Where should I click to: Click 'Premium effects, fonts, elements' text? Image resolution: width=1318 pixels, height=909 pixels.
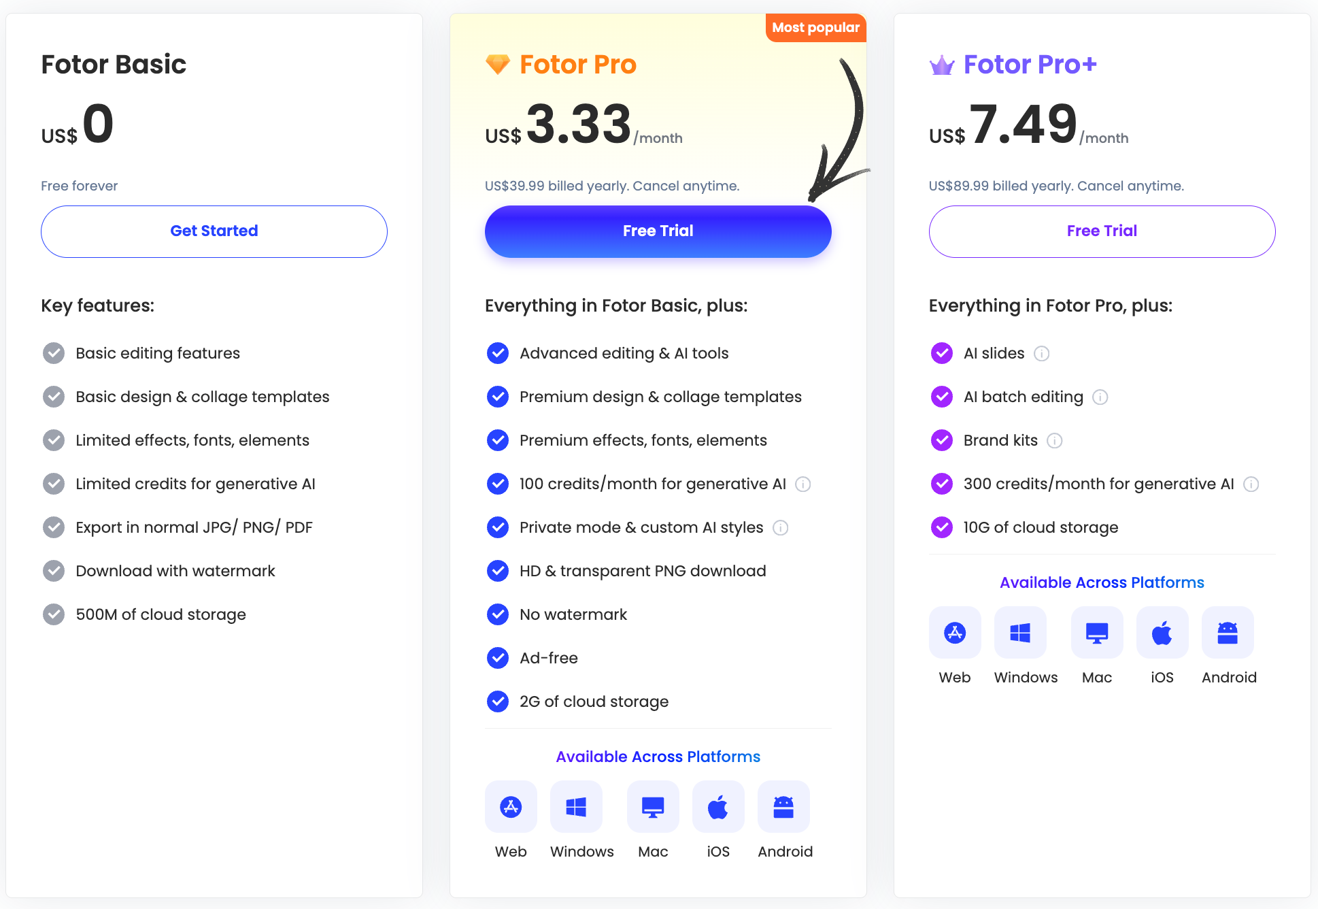643,440
